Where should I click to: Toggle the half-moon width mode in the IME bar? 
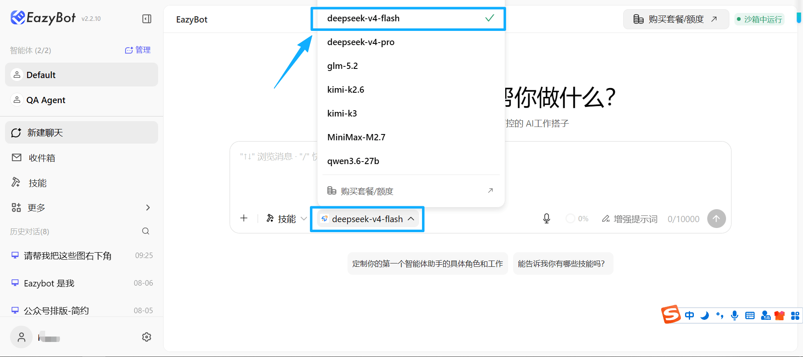705,316
